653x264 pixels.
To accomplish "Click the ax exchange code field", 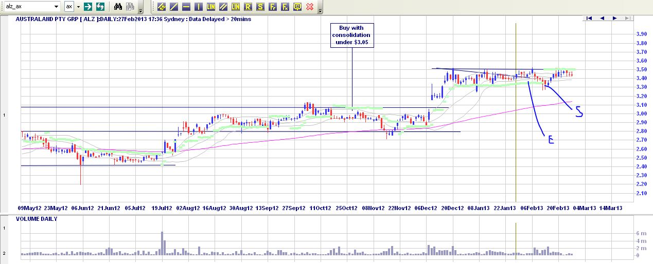I will pyautogui.click(x=69, y=7).
